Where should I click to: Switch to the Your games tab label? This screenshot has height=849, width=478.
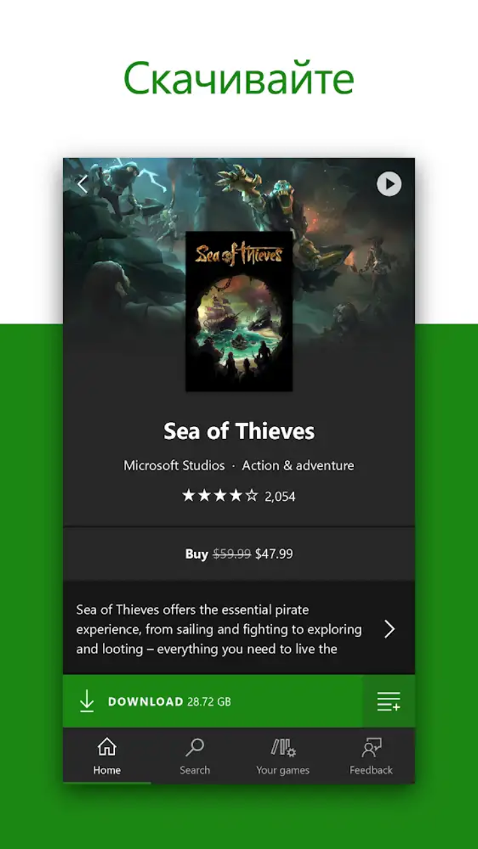coord(283,770)
